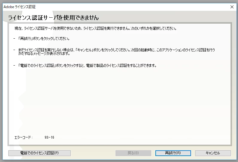The image size is (238, 162).
Task: Click the bullet starting まだライセンス認証を実行しない場合
Action: (x=116, y=52)
